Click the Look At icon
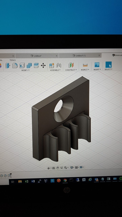The image size is (122, 217). click(x=54, y=168)
